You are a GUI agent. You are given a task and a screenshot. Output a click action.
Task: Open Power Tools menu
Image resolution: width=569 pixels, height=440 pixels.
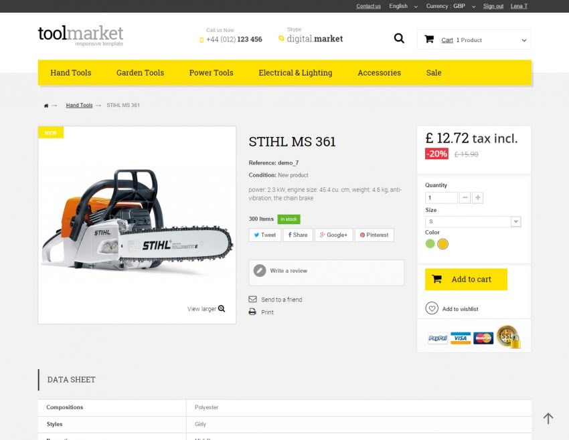(x=211, y=72)
